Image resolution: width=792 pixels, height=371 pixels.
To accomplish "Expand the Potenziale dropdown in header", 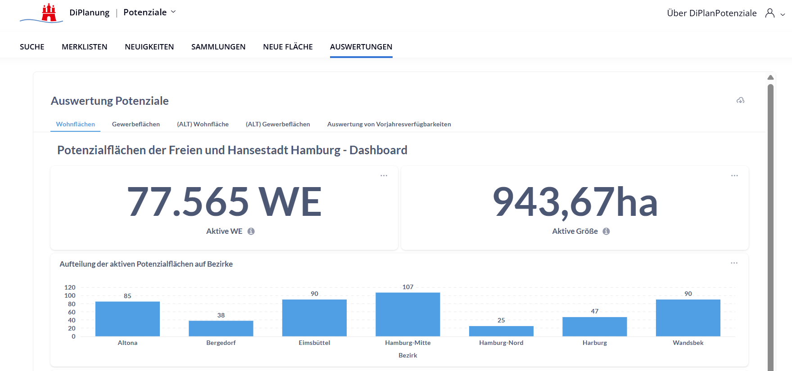I will point(173,12).
